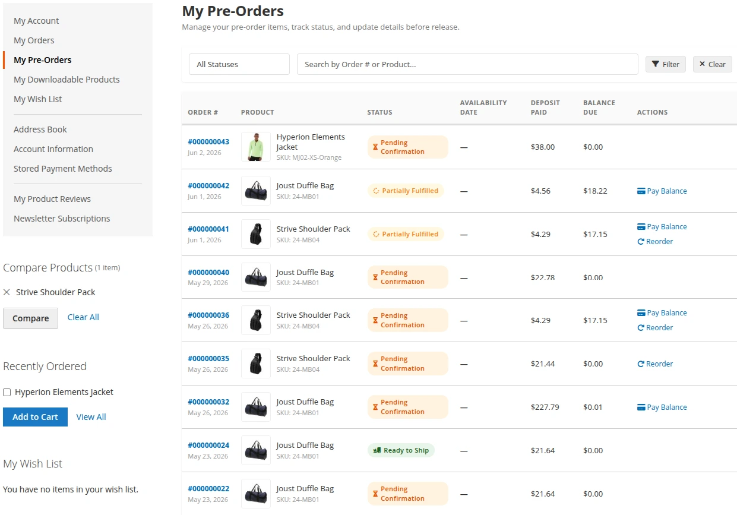
Task: Click the $227.79 deposit paid value
Action: [545, 407]
